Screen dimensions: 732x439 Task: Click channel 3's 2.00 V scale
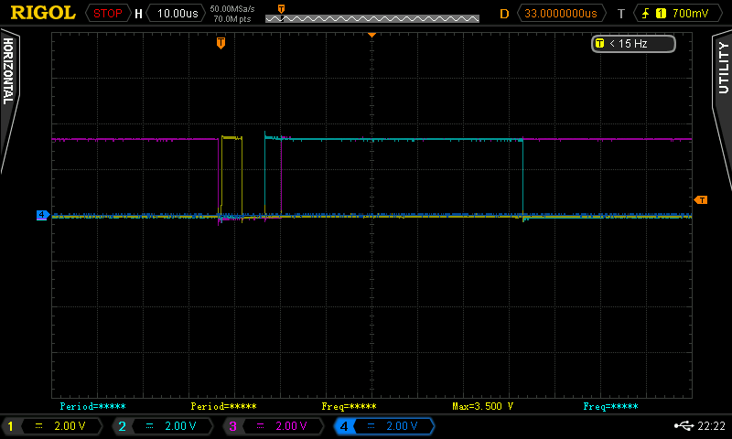(x=291, y=426)
